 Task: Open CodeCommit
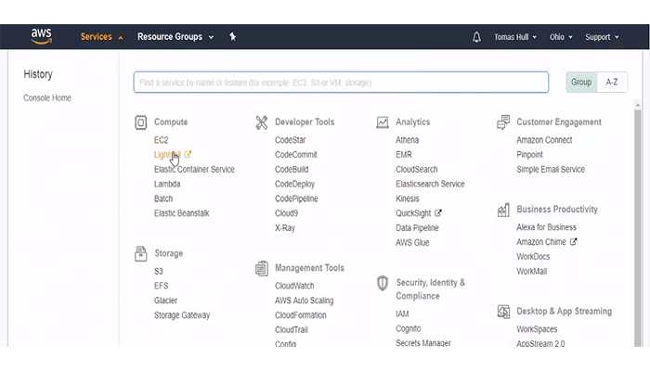pos(296,155)
